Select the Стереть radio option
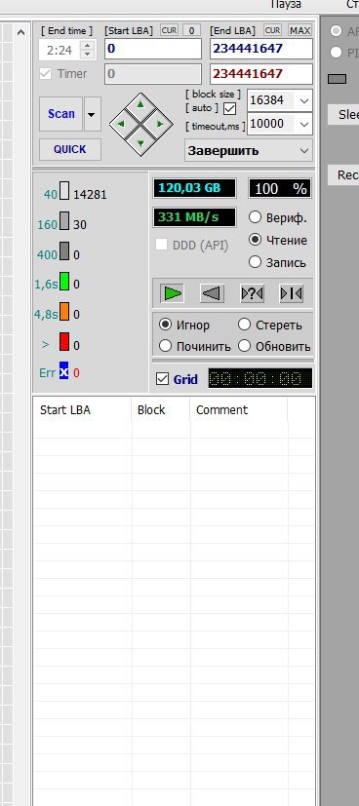 244,325
